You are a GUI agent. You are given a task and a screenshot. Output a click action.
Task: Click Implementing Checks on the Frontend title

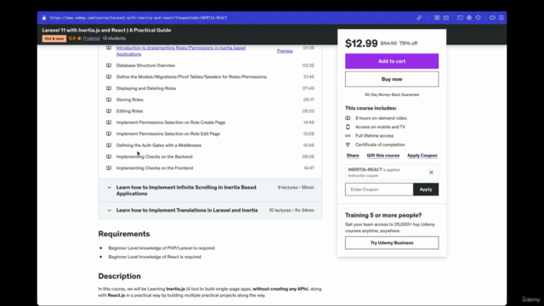coord(155,168)
